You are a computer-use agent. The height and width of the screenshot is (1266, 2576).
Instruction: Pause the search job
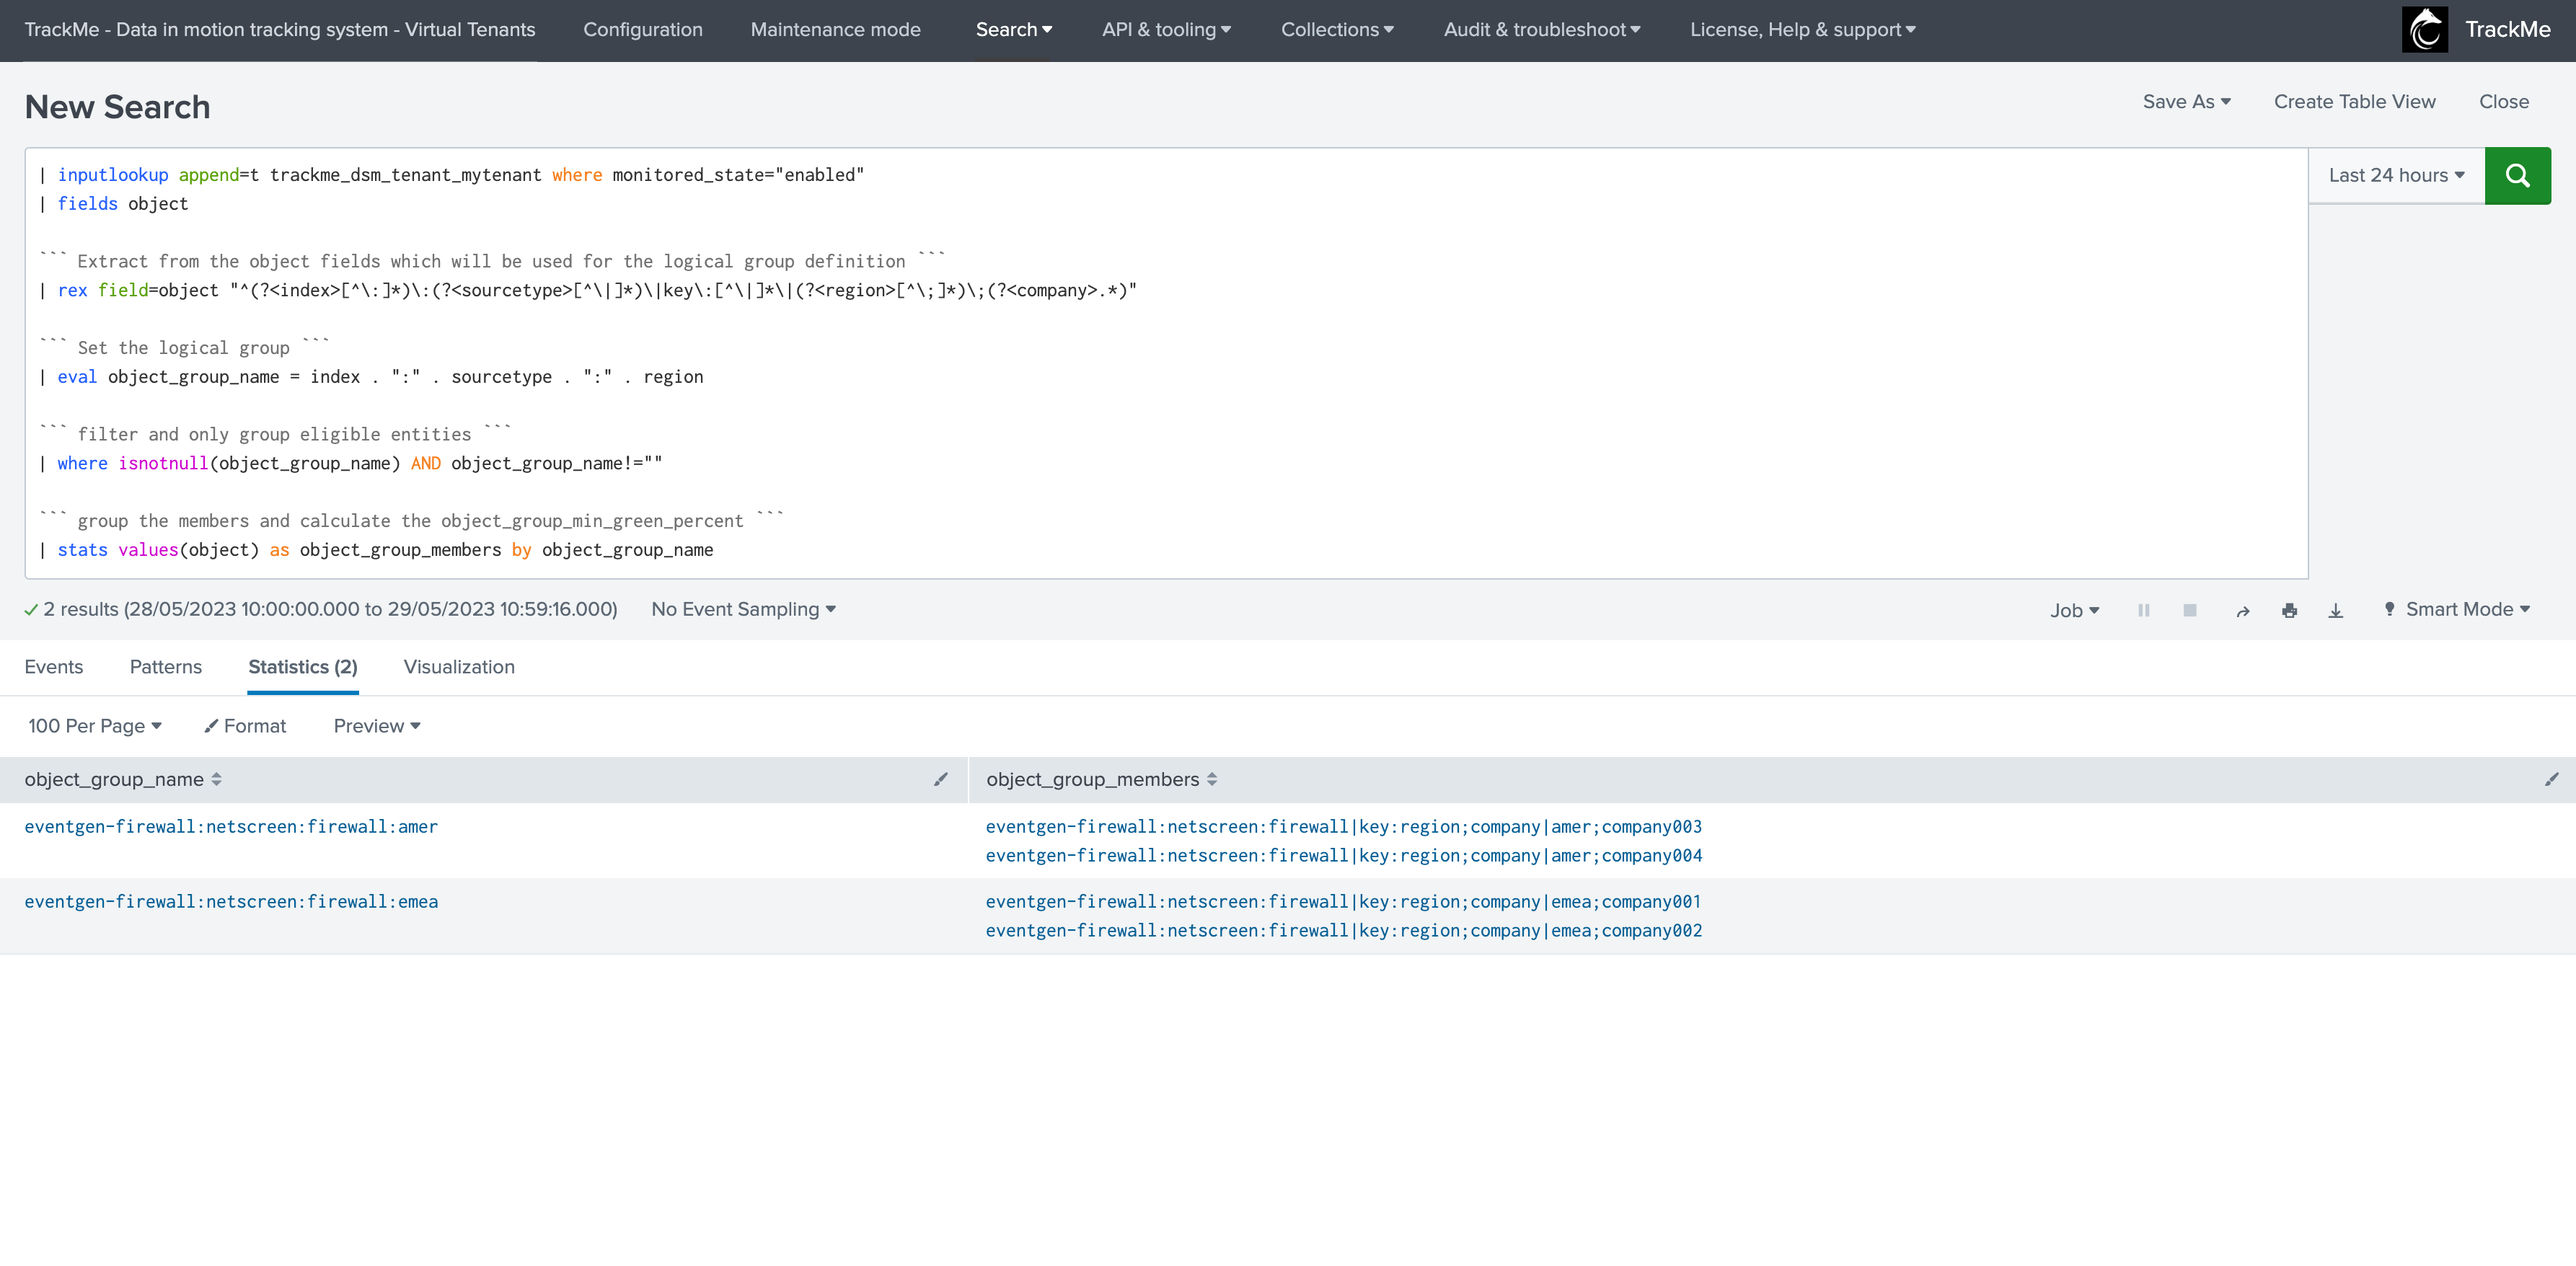tap(2144, 610)
